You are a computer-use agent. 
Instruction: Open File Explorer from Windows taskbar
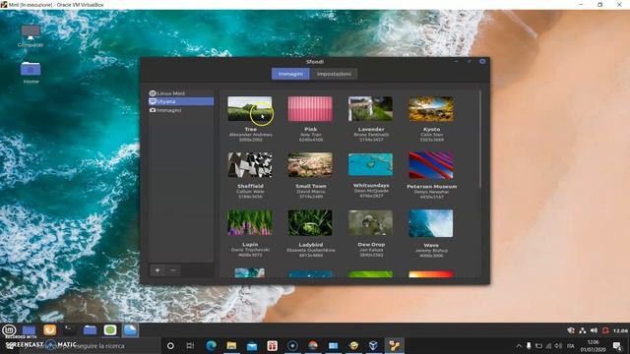[x=231, y=345]
